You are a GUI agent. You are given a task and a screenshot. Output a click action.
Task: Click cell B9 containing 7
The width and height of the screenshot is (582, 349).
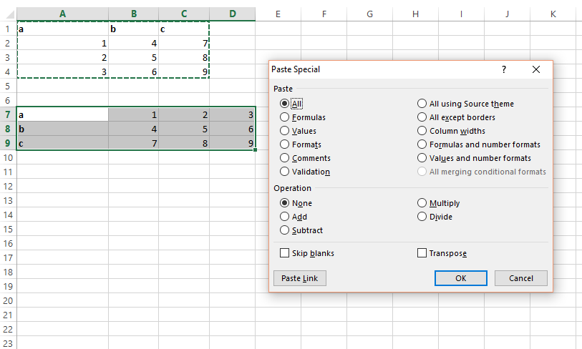tap(134, 143)
